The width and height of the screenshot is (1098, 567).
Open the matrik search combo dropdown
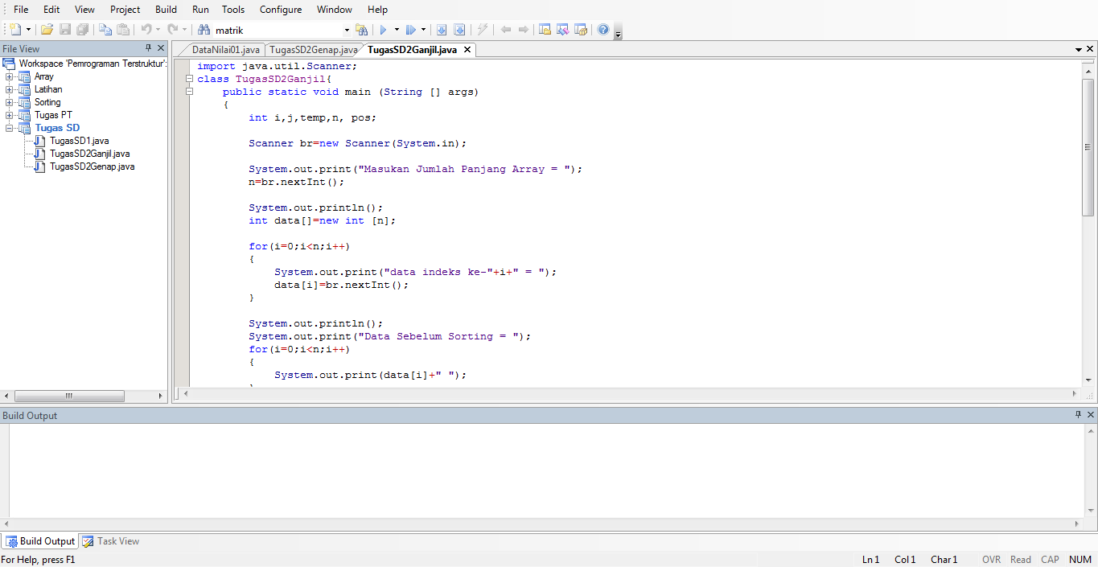click(347, 29)
